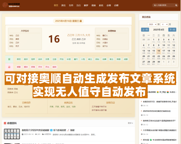Click the 彭祖百忌 column heading
Viewport: 181px width, 144px height.
(111, 103)
